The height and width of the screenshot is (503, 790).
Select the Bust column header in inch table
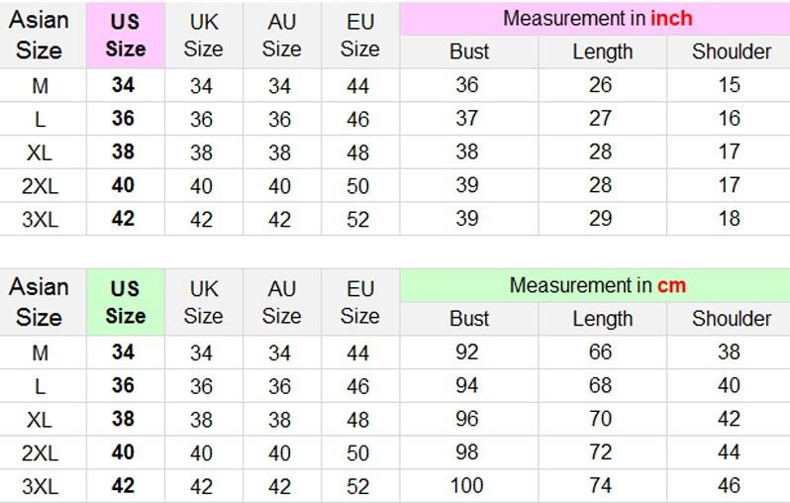tap(469, 51)
